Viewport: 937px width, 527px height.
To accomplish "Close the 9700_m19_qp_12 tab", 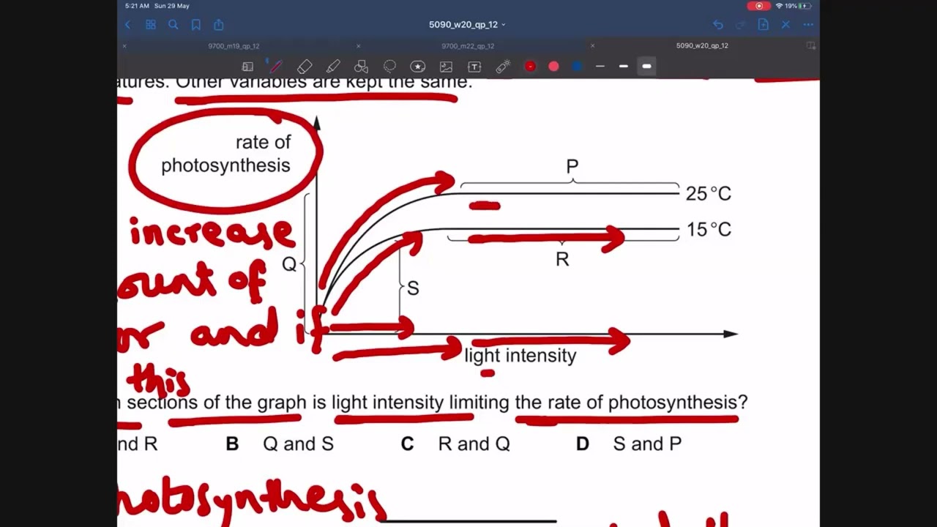I will [124, 46].
